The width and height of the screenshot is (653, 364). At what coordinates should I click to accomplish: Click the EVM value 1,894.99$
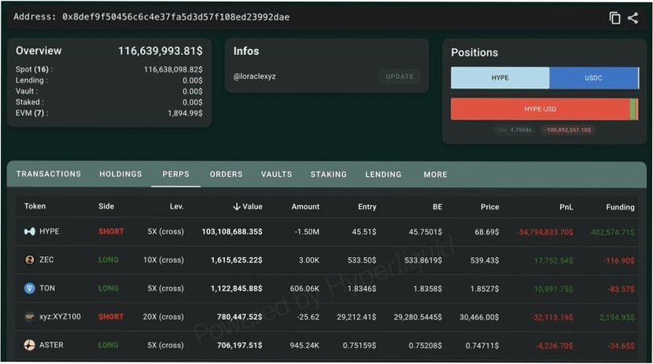tap(185, 113)
